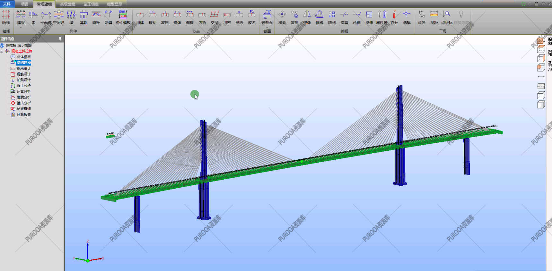Open 地震分析 in the project tree
The height and width of the screenshot is (271, 552).
coord(24,97)
